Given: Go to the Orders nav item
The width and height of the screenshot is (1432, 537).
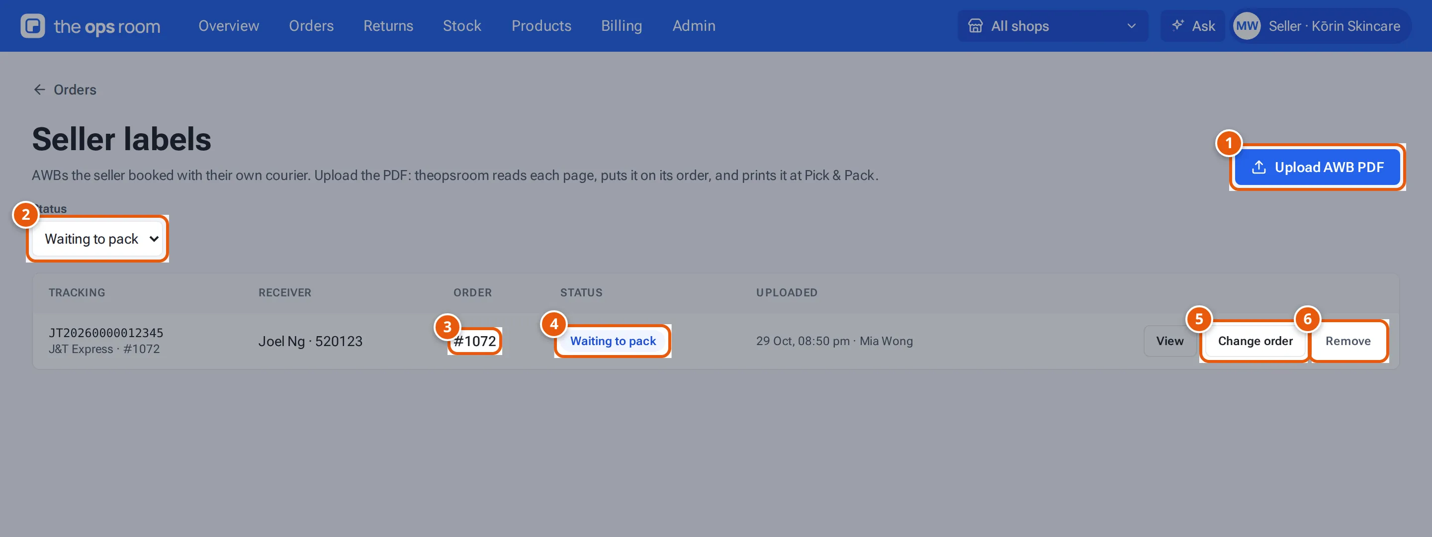Looking at the screenshot, I should click(x=311, y=25).
